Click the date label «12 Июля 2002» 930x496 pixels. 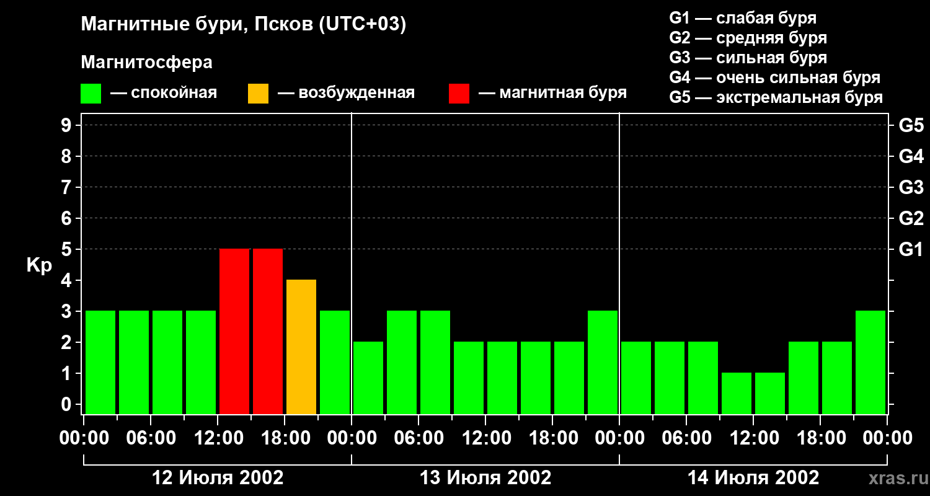218,478
